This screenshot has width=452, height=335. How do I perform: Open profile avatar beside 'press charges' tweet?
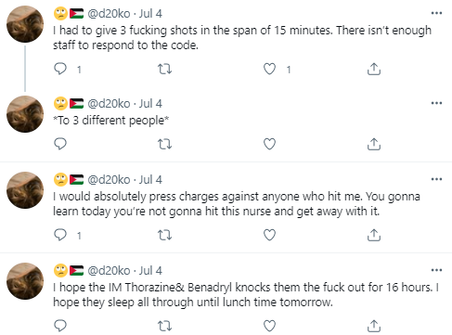(x=25, y=190)
